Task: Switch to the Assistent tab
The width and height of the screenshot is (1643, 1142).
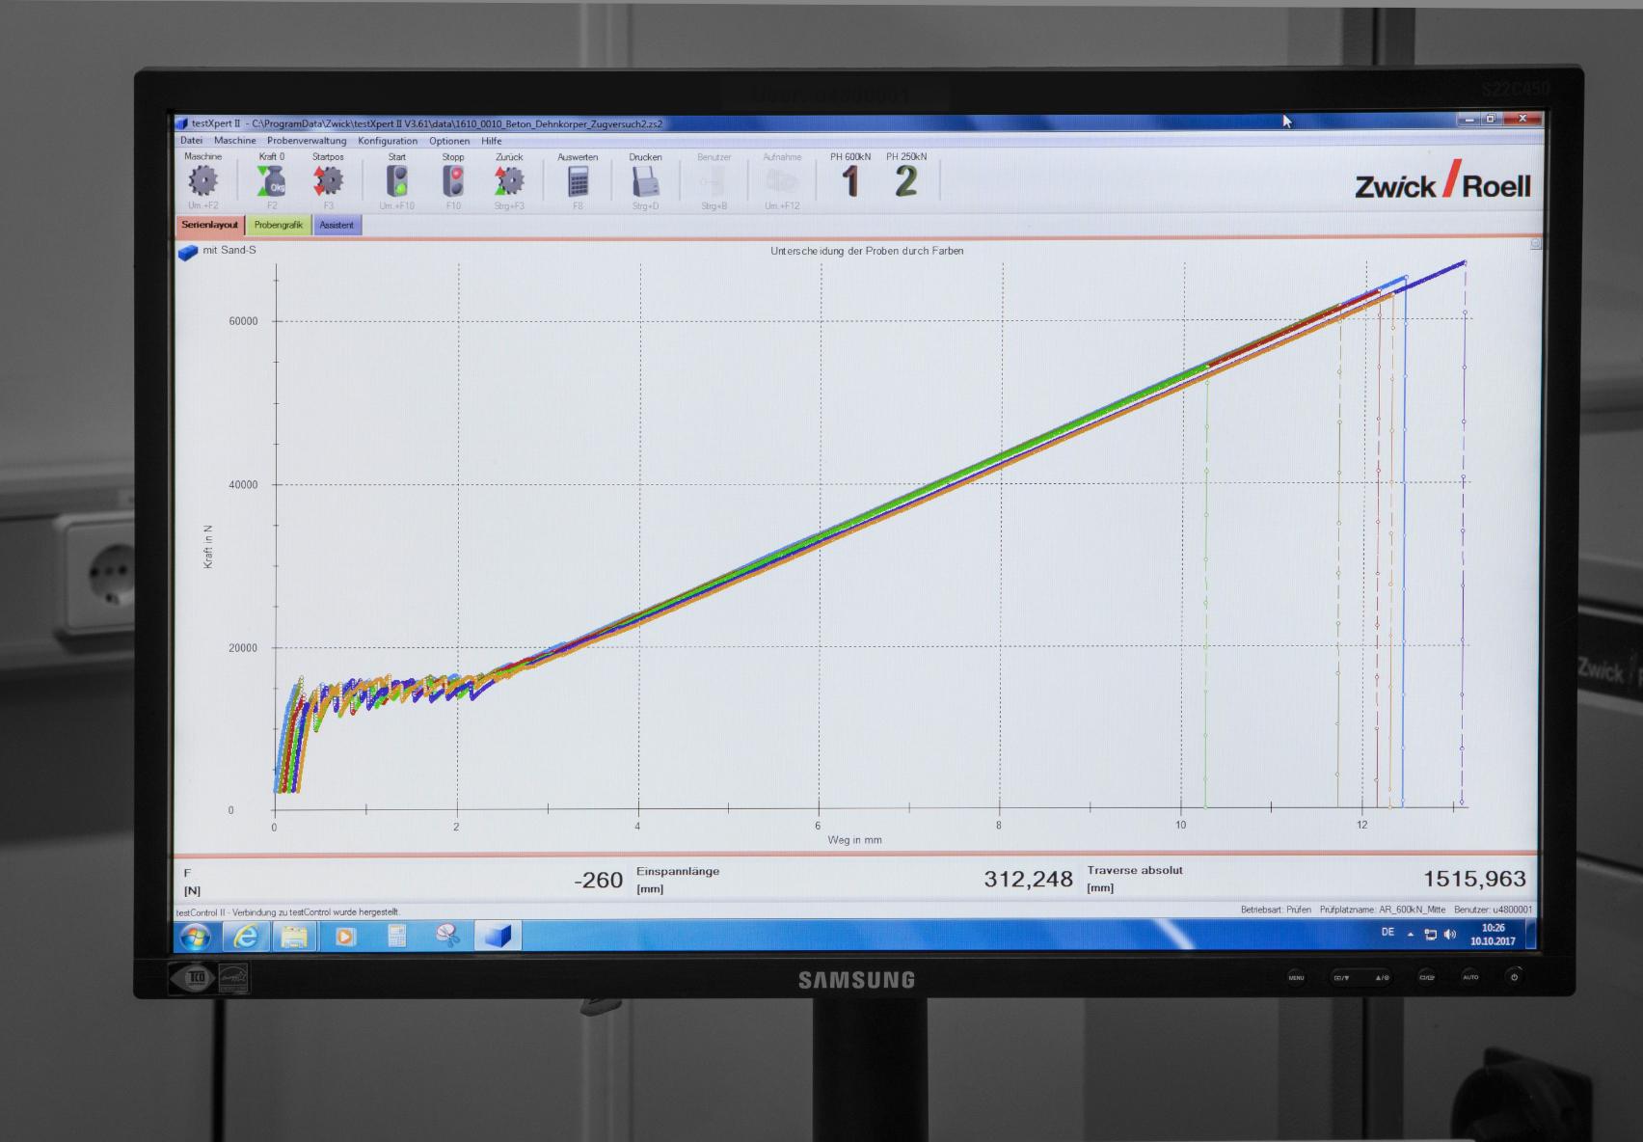Action: (x=337, y=225)
